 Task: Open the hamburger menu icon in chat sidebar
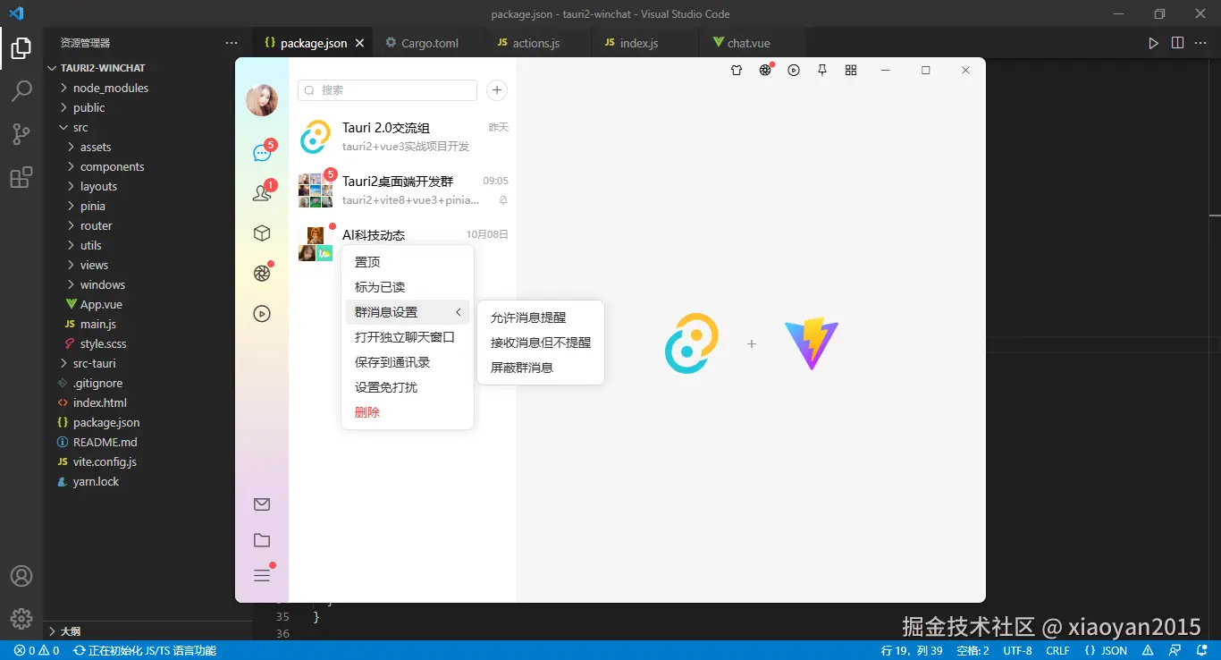pos(262,576)
